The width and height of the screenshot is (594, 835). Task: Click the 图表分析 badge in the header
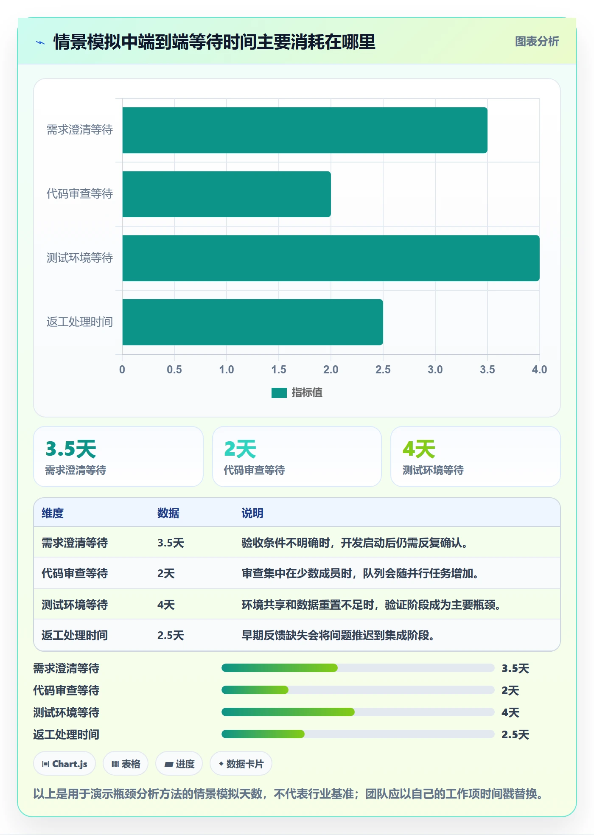(537, 42)
